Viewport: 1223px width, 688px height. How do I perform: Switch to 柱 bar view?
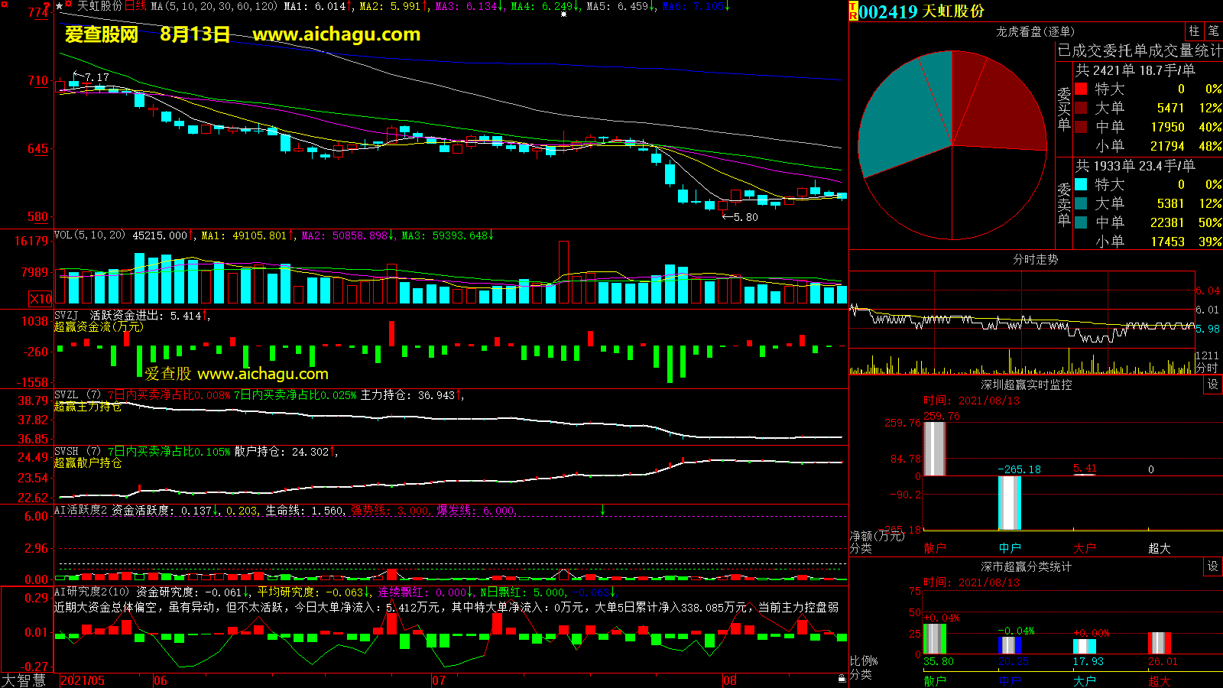1194,31
